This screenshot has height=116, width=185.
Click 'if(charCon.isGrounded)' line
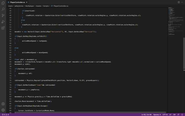pos(25,69)
